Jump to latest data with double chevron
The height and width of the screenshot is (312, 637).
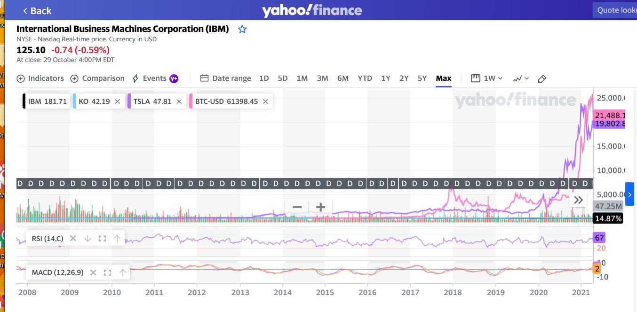coord(579,200)
